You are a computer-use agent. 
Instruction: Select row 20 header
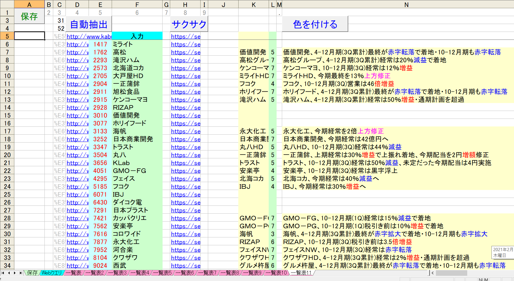(x=7, y=155)
